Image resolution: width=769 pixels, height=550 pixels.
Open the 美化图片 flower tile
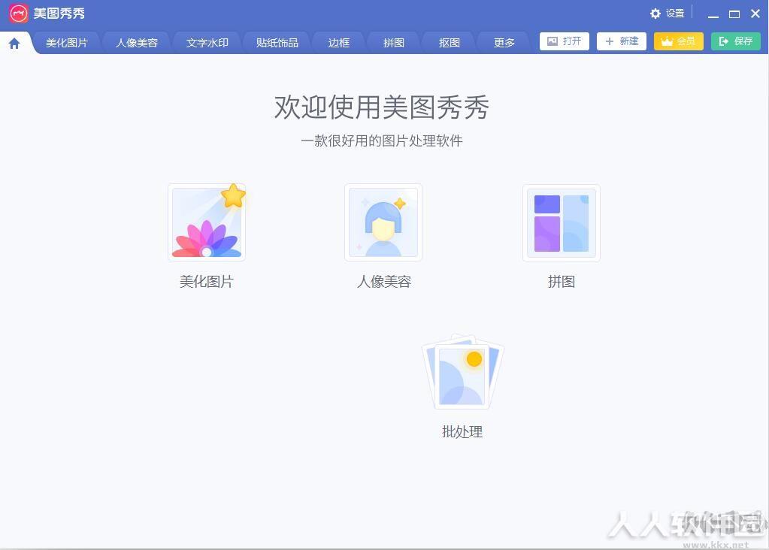(207, 222)
